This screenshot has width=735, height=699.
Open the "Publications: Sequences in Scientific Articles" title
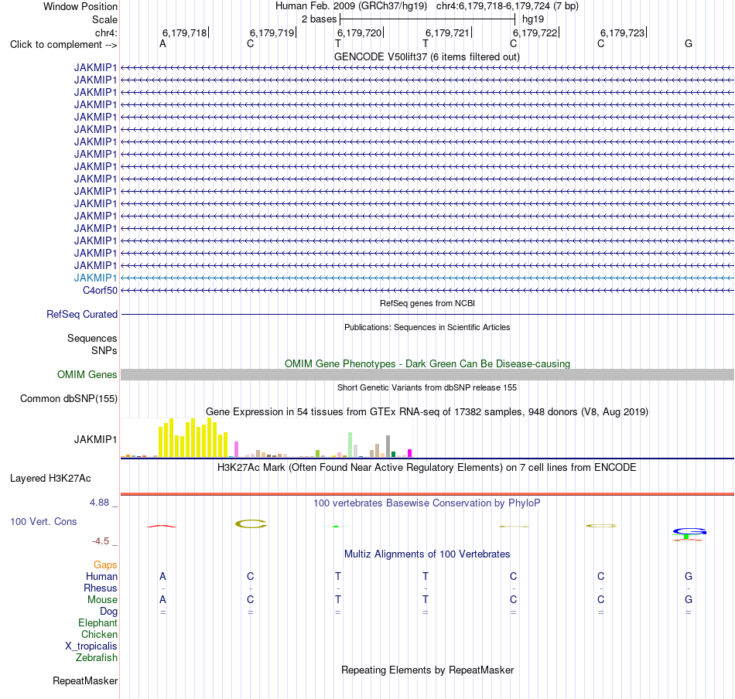coord(427,327)
